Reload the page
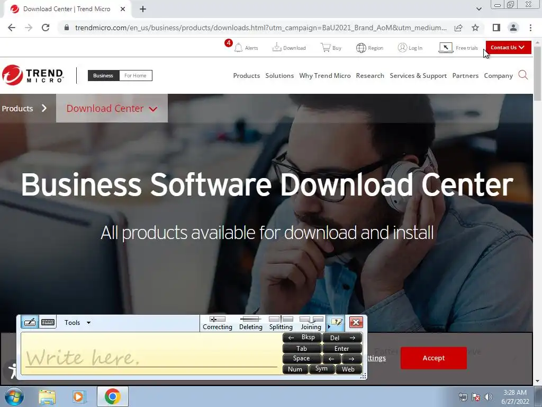 [x=46, y=28]
